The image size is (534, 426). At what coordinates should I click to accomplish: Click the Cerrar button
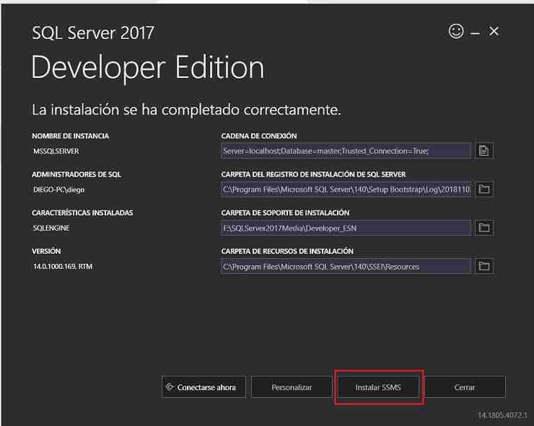(465, 387)
